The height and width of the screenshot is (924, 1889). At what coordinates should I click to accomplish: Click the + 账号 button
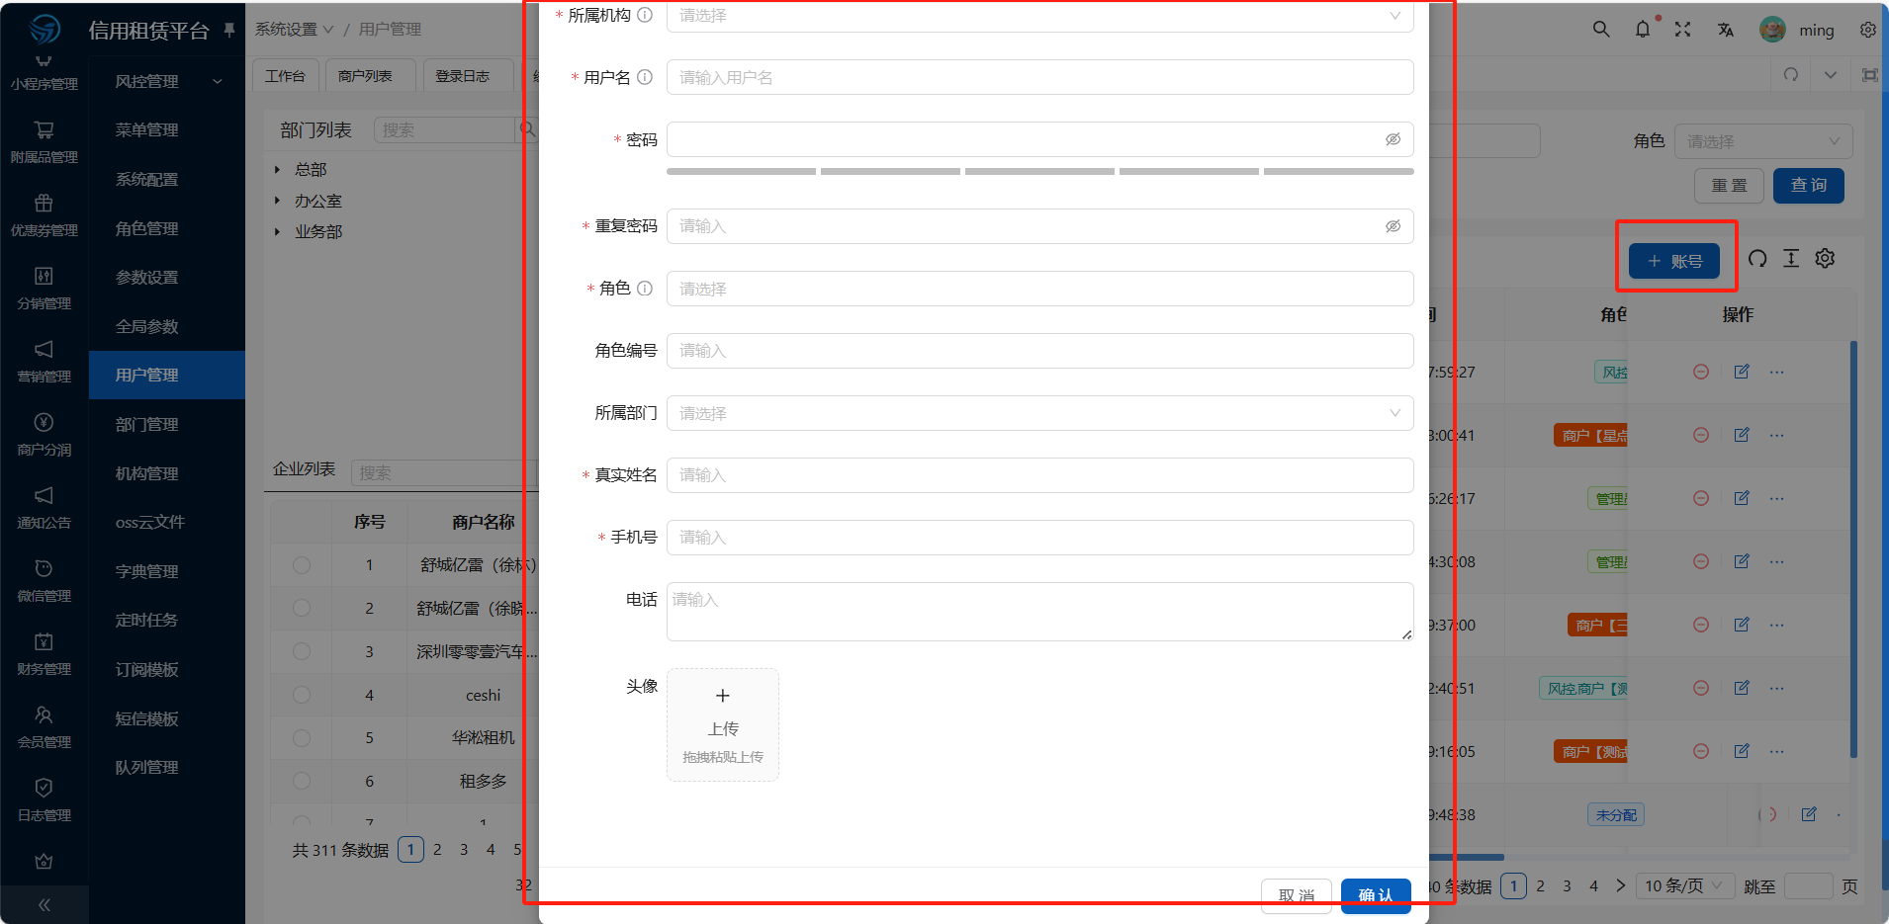pos(1674,261)
